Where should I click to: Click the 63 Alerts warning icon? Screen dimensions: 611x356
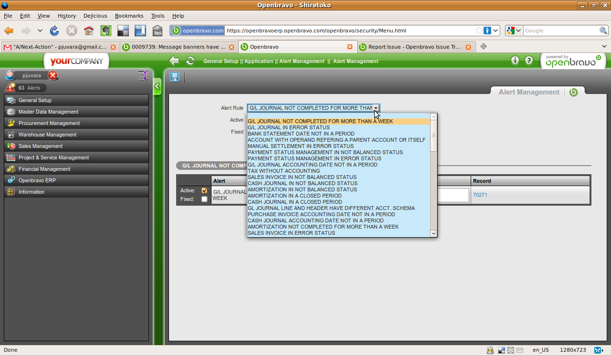point(10,87)
